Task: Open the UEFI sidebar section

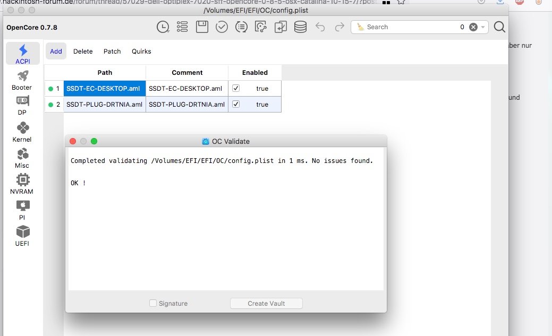Action: (x=22, y=236)
